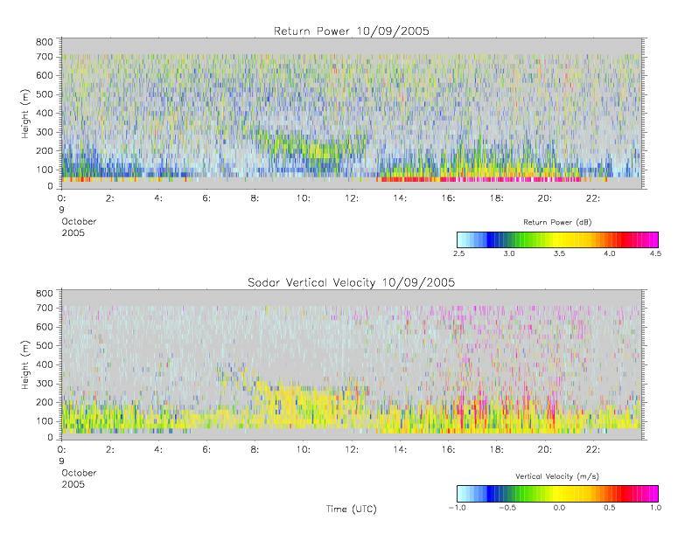The width and height of the screenshot is (692, 534).
Task: Click "Height (m)" label of Vertical Velocity plot
Action: tap(25, 364)
